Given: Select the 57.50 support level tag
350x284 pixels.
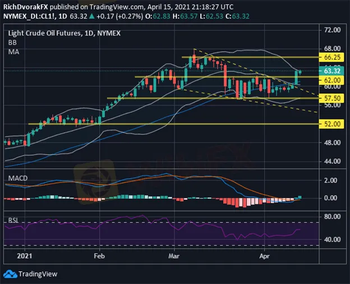Looking at the screenshot, I should [333, 98].
